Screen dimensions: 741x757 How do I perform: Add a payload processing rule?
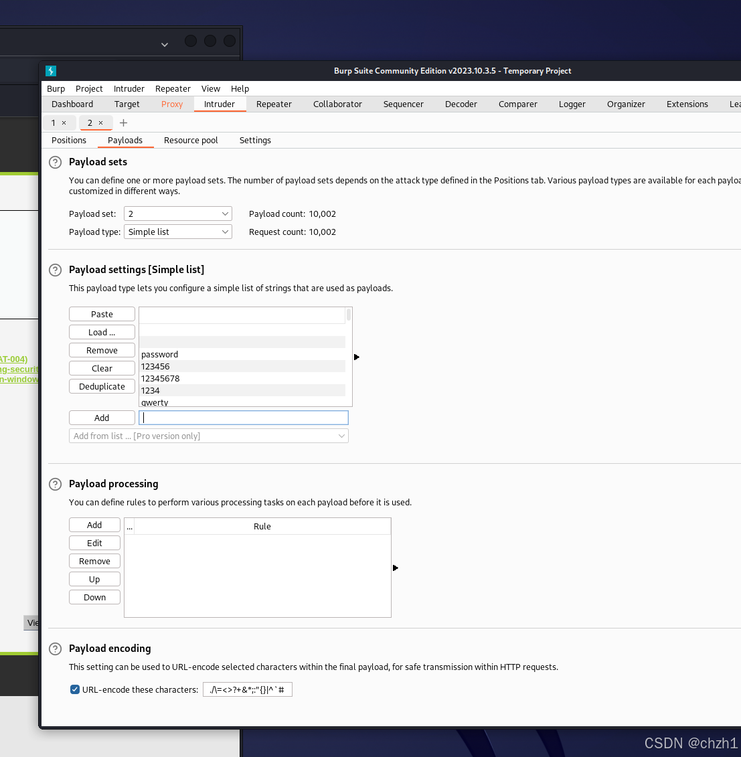point(94,525)
